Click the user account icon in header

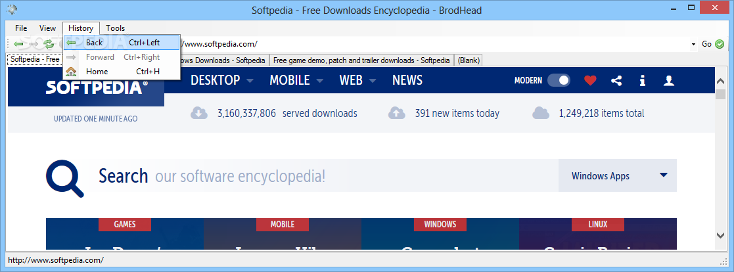[669, 81]
